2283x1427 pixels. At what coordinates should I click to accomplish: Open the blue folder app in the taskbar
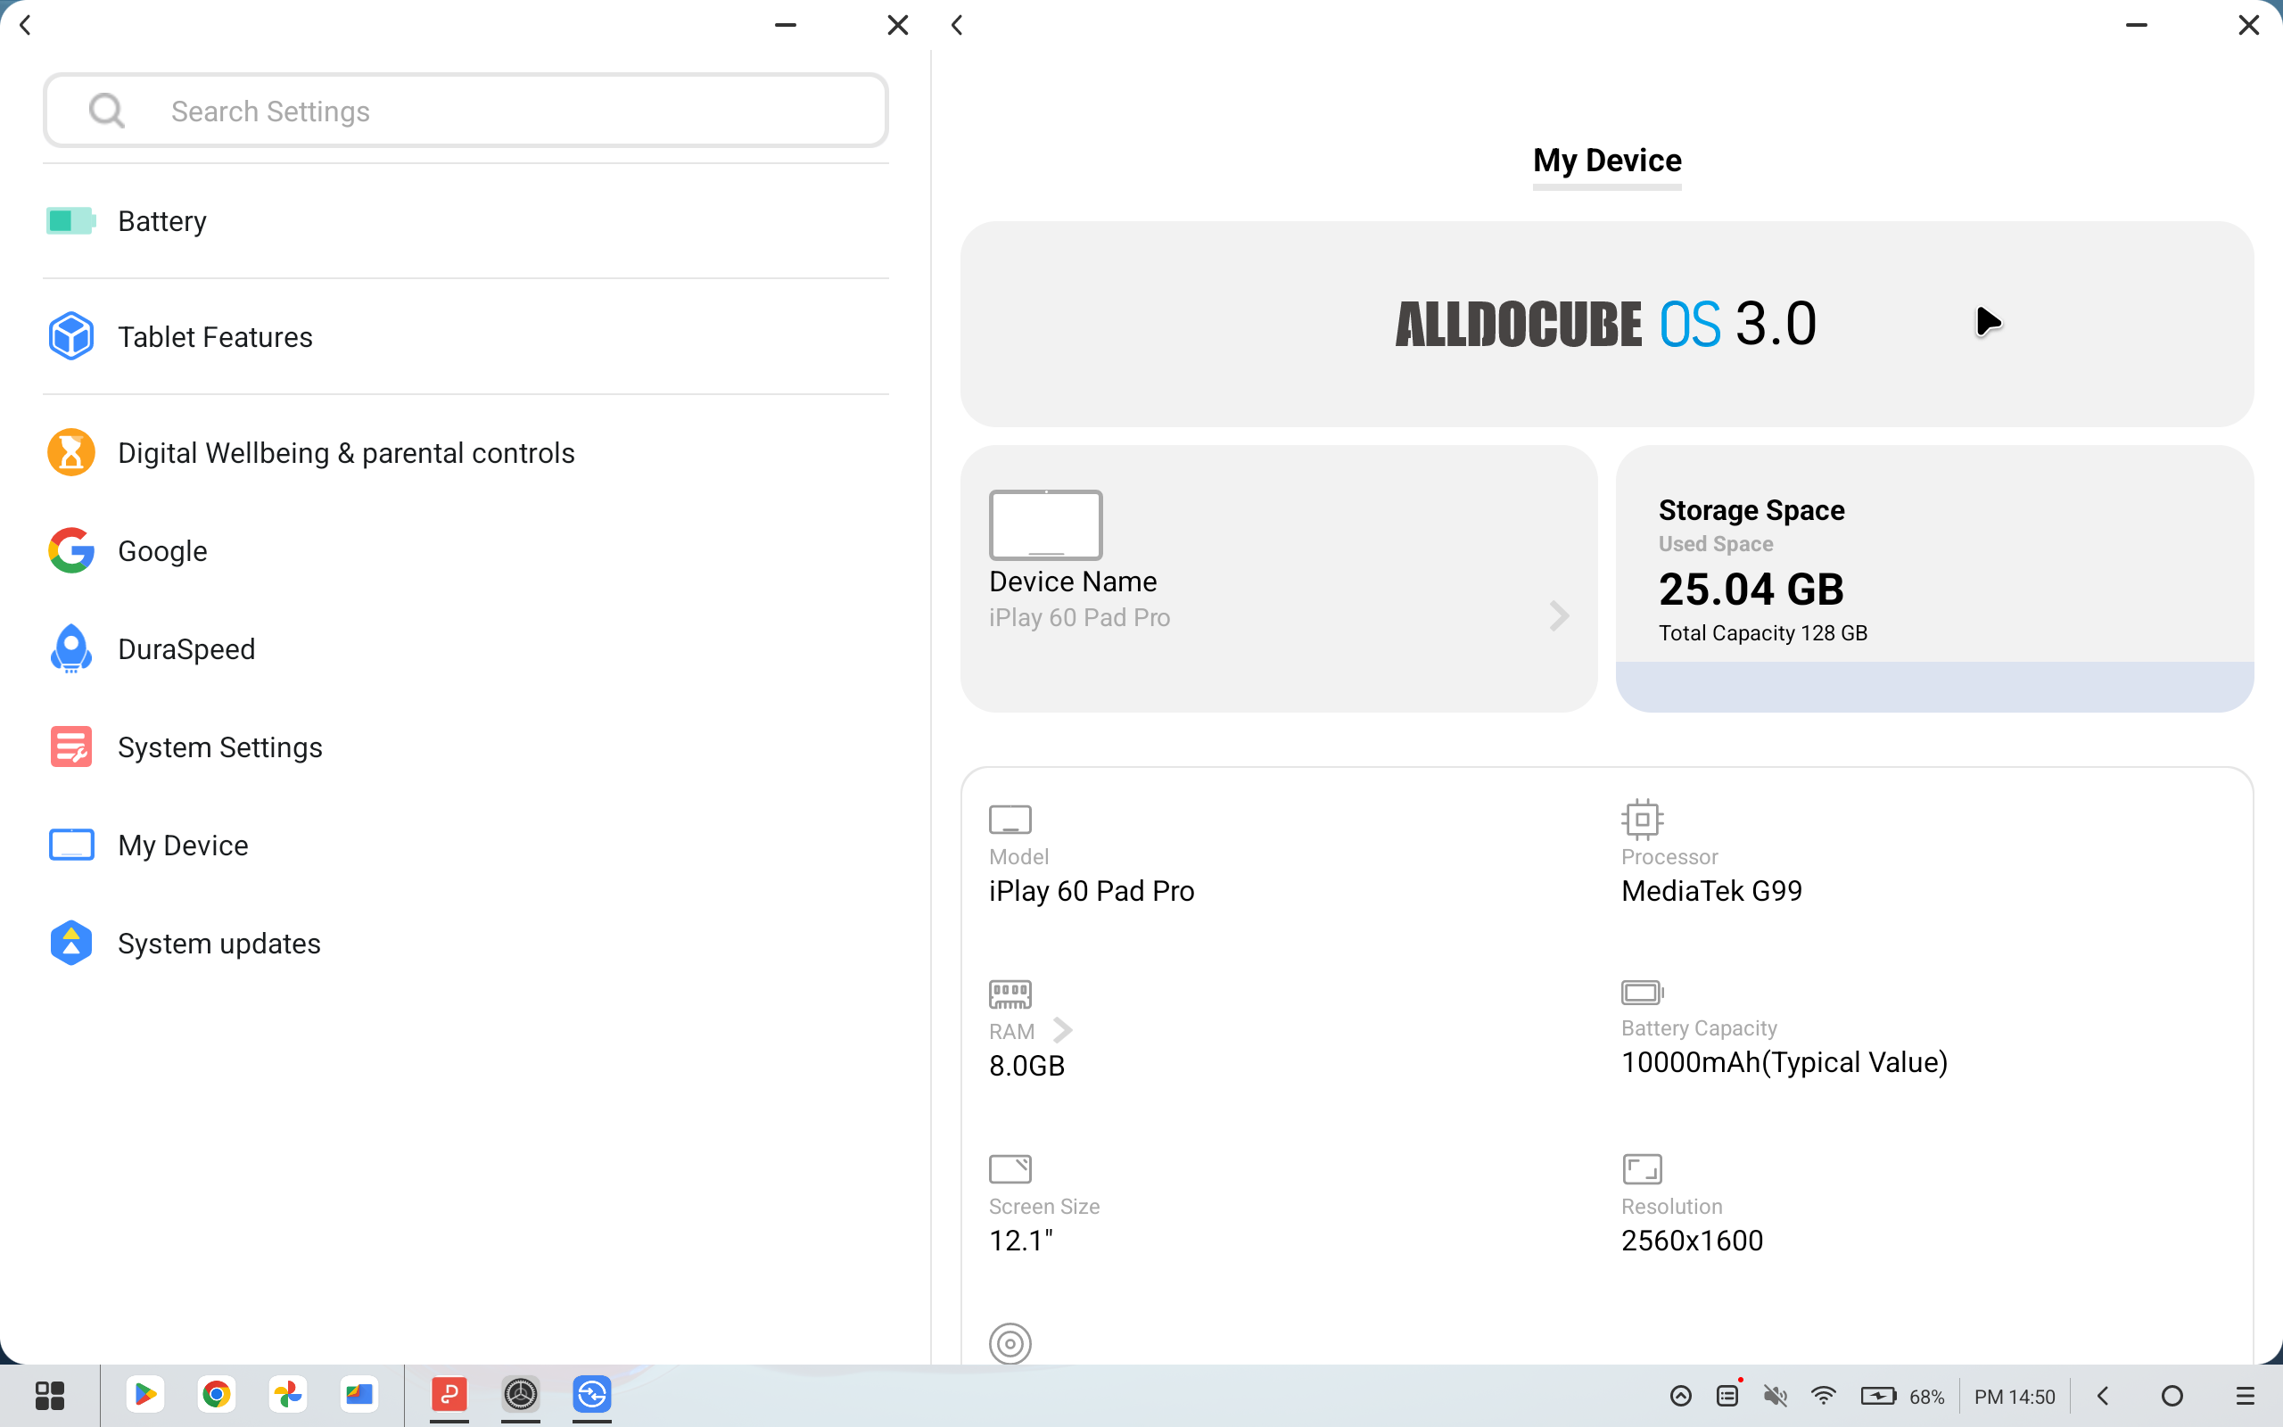[359, 1395]
